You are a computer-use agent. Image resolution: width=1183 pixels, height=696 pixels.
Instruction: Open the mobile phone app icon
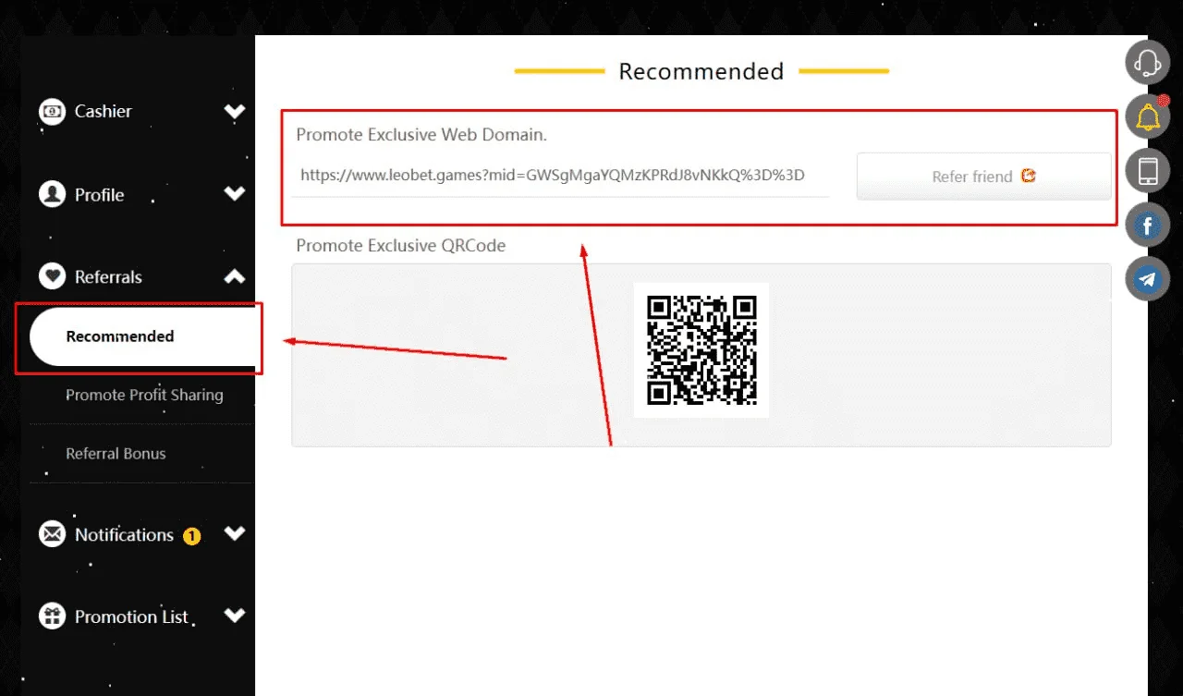point(1147,171)
